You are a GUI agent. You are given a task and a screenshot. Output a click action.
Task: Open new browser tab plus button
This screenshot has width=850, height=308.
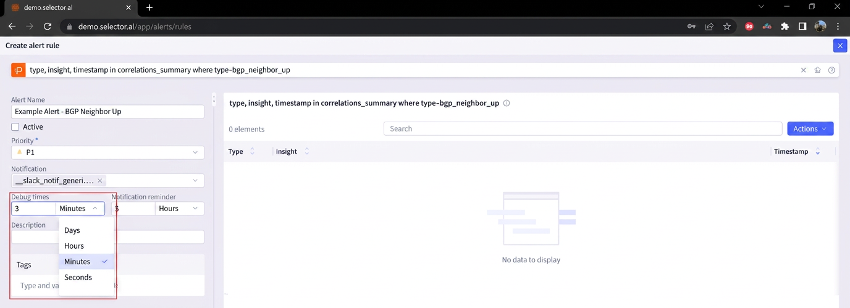149,7
